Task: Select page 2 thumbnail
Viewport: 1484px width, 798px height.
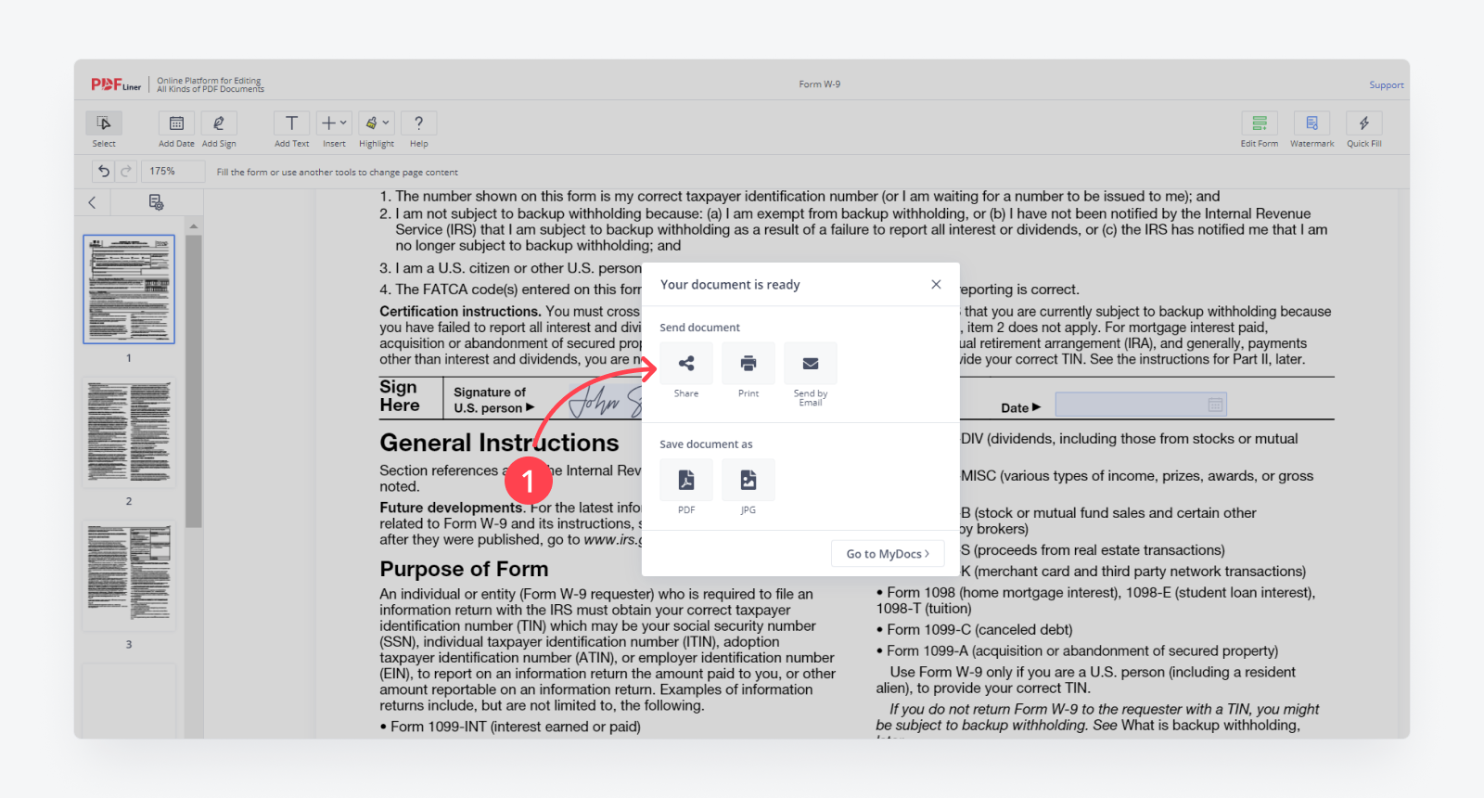Action: click(x=129, y=432)
